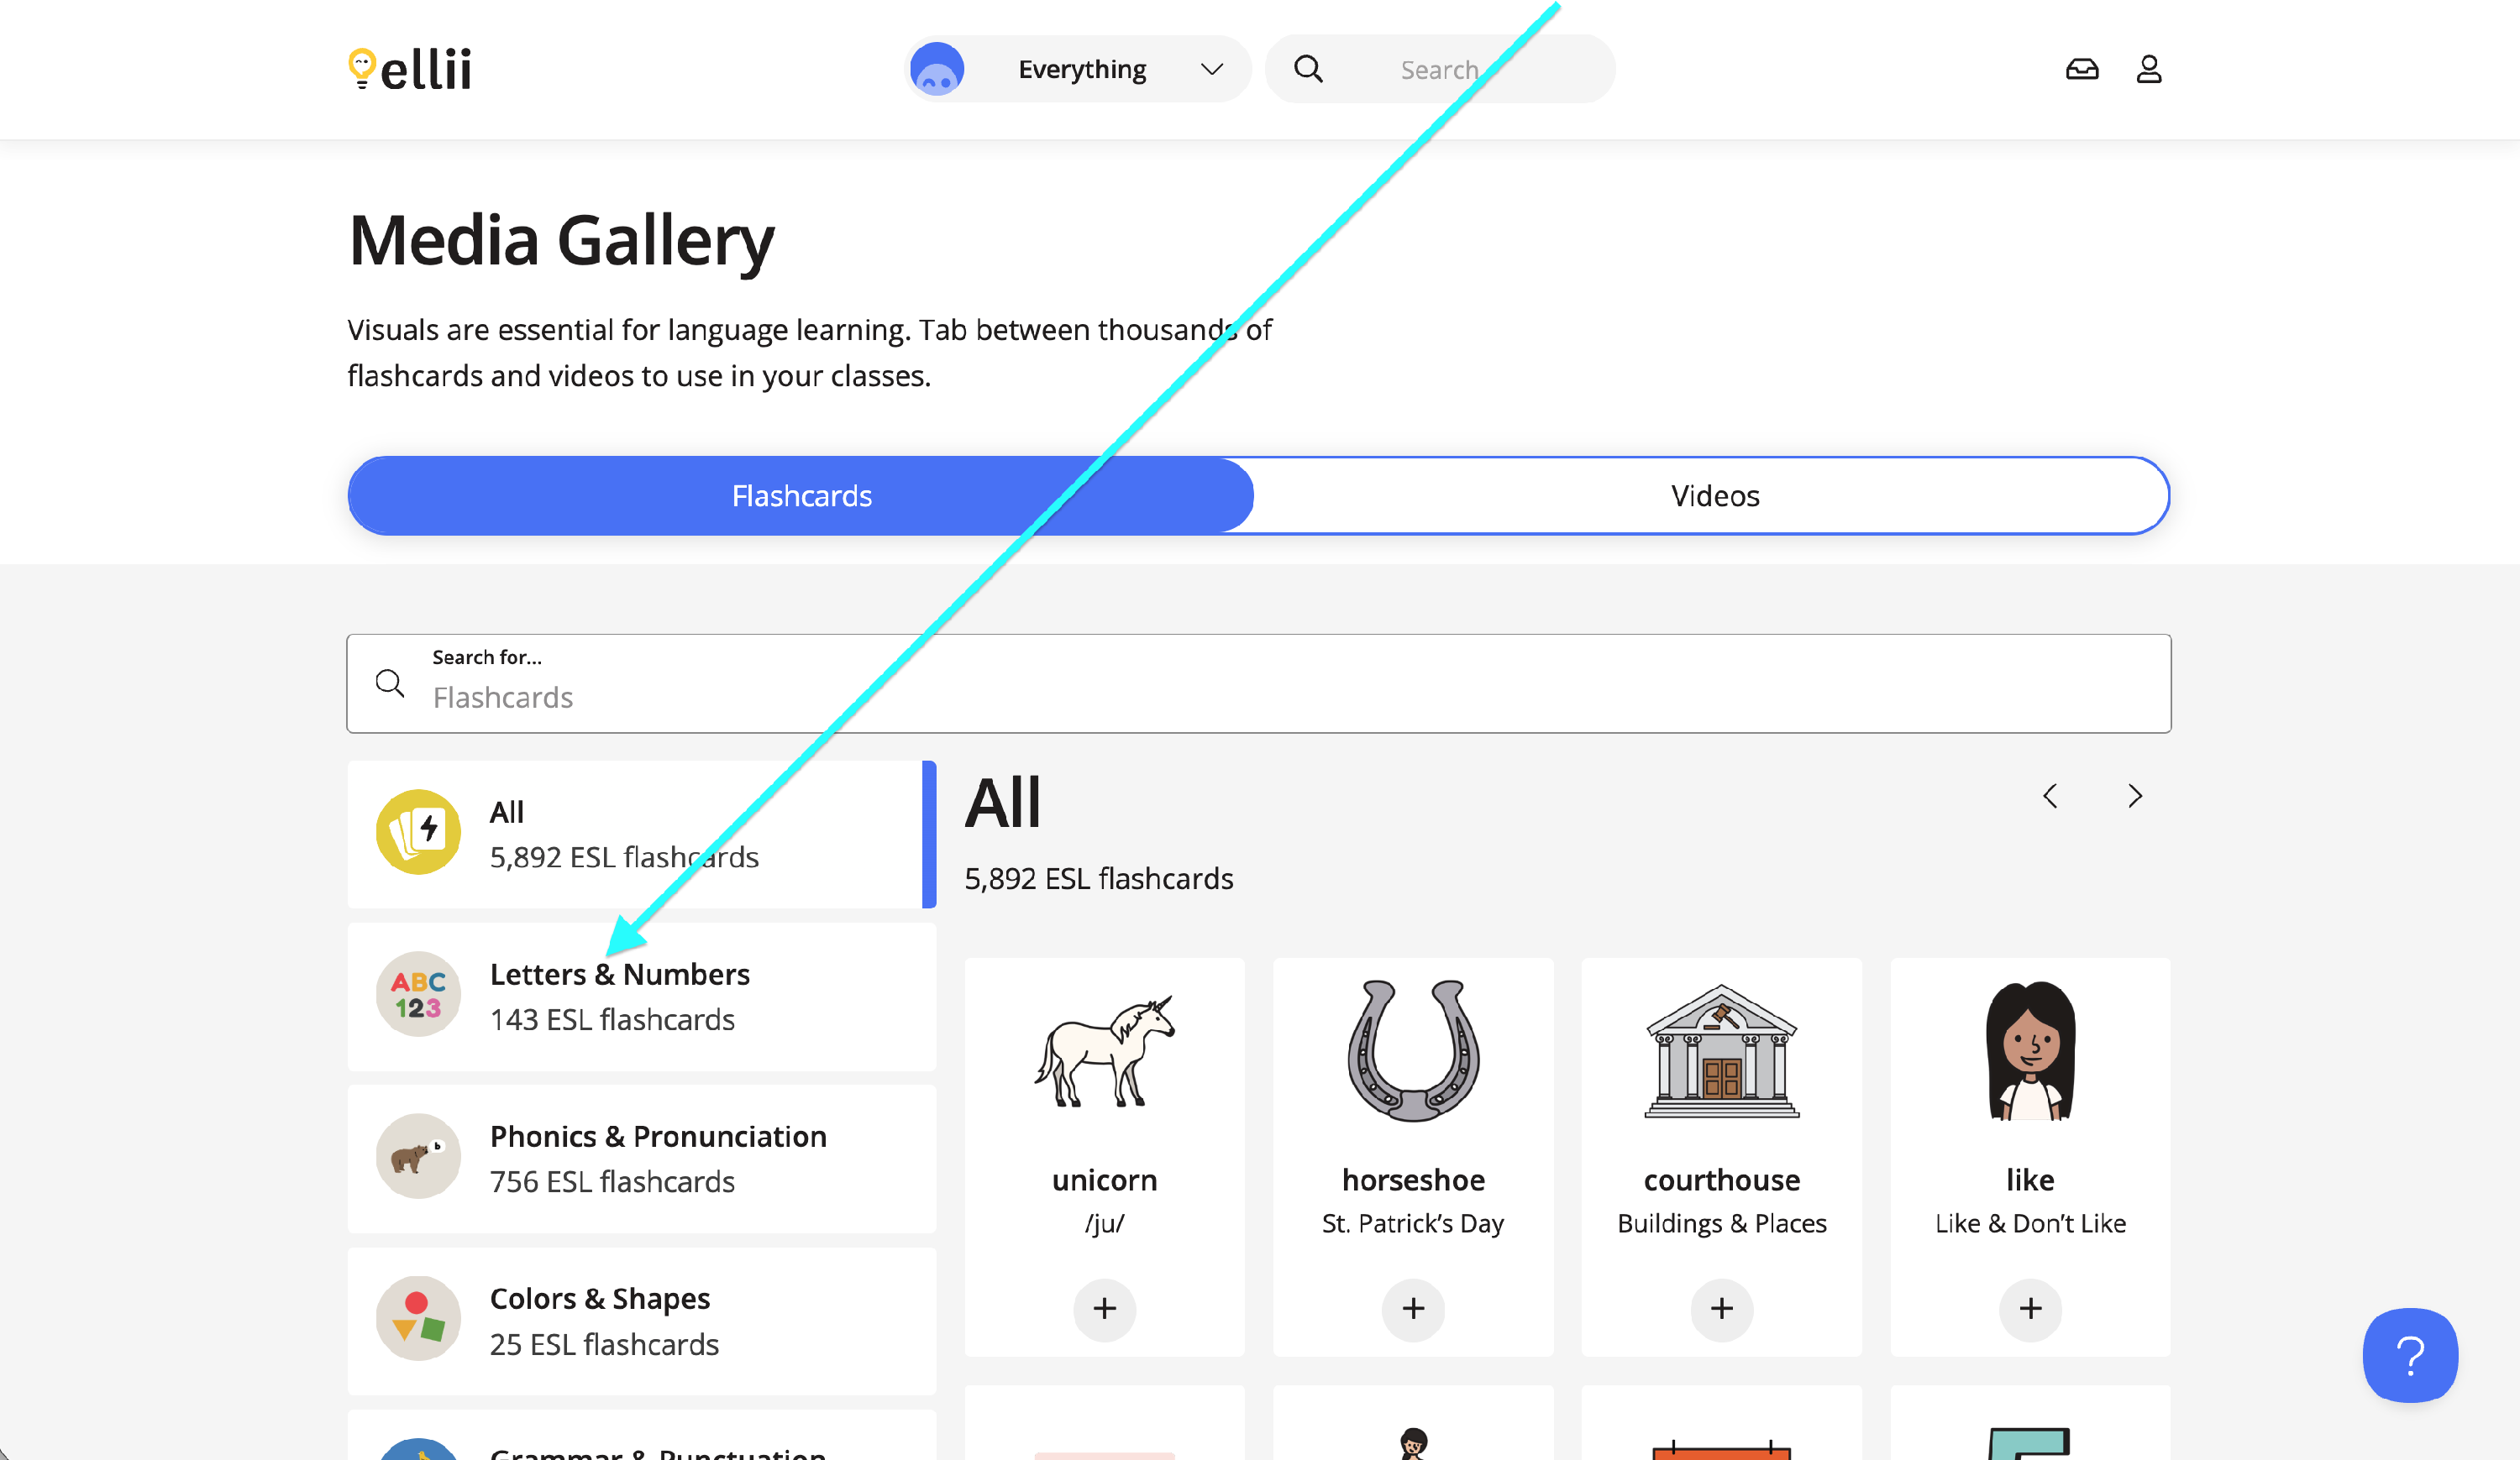This screenshot has width=2520, height=1460.
Task: Click the ellii logo
Action: 410,69
